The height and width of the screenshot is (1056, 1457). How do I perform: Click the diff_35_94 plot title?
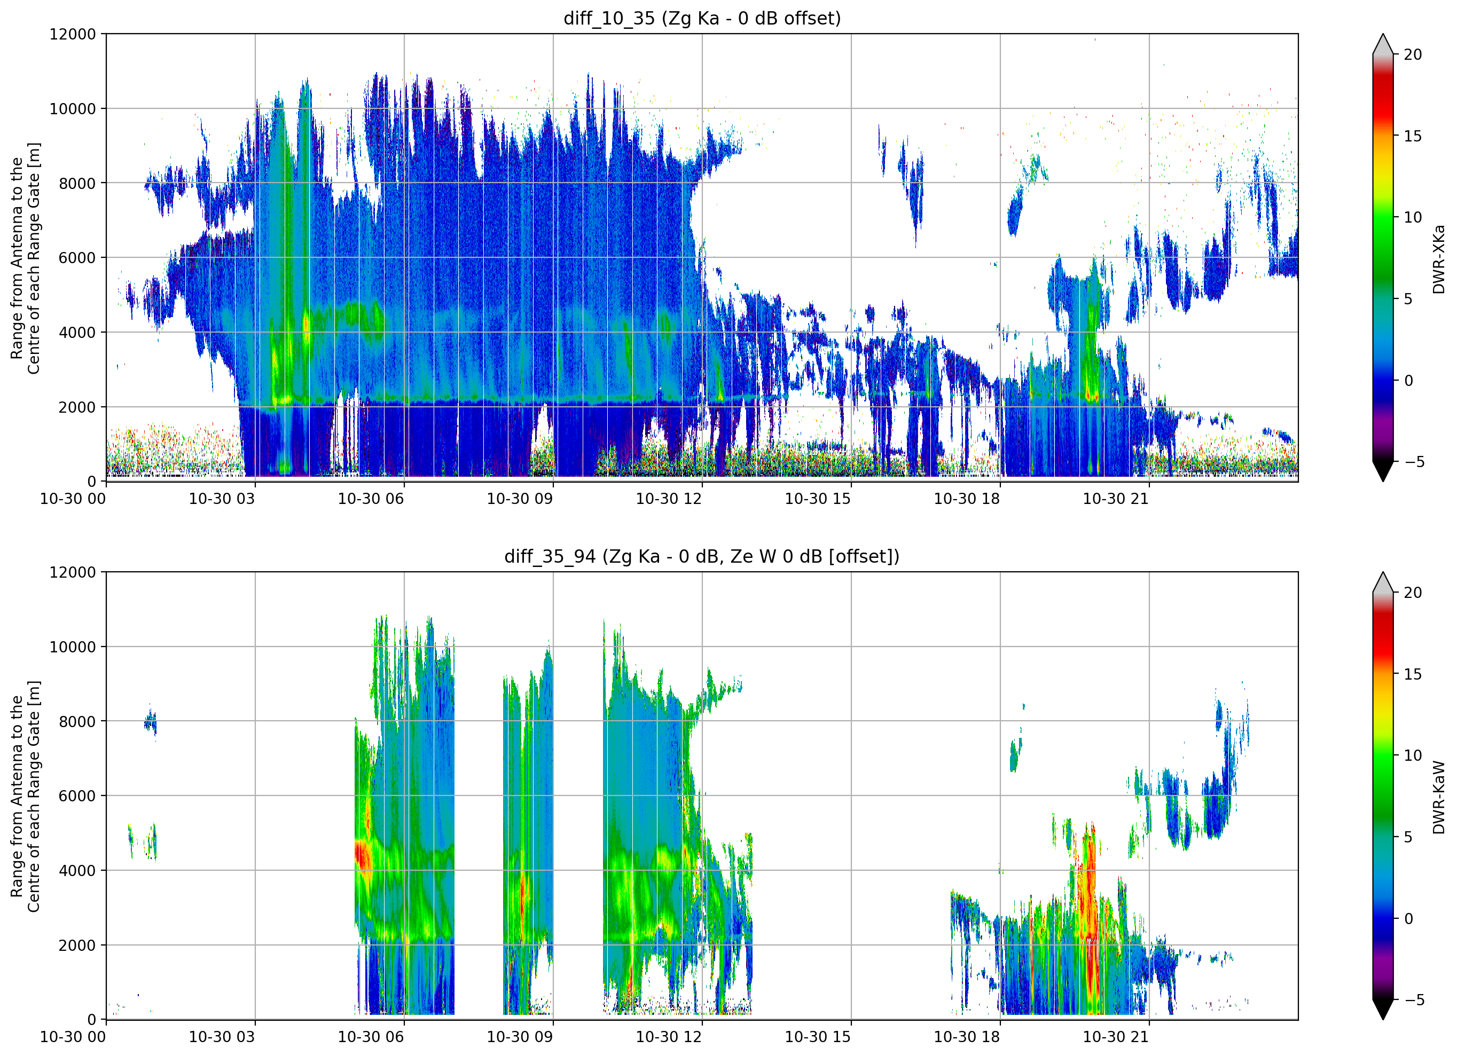[701, 556]
